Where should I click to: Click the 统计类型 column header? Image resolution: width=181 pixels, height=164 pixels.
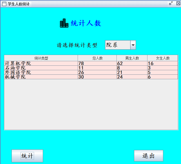[x=41, y=58]
